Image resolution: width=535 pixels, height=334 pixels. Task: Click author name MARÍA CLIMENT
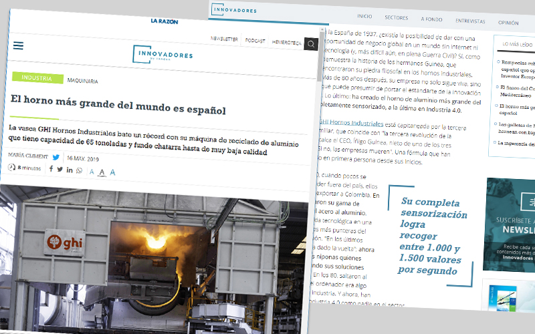(28, 156)
